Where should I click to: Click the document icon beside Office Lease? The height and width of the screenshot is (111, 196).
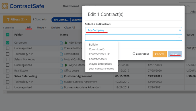[x=61, y=71]
